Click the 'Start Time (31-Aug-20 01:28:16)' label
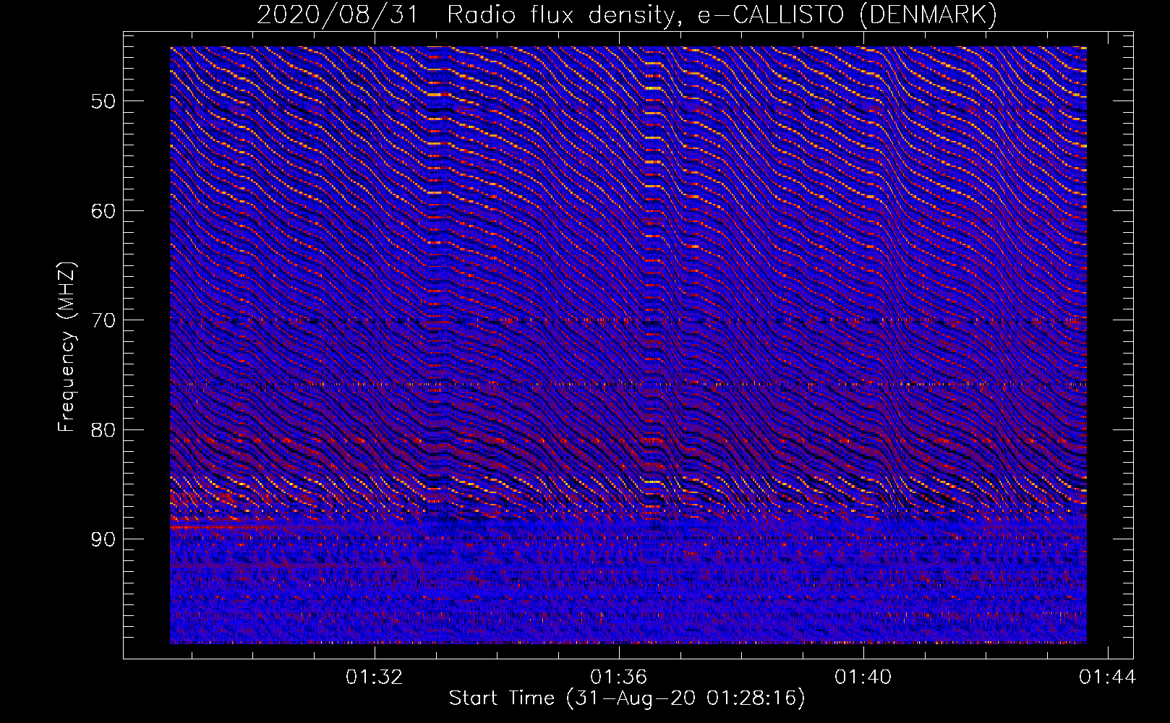Screen dimensions: 1170x723 627,698
